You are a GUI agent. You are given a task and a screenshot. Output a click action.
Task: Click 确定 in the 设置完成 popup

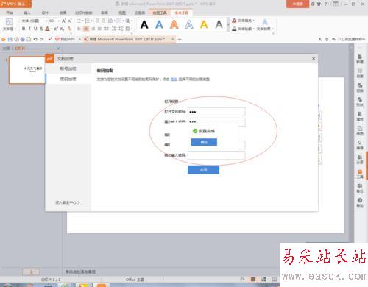pyautogui.click(x=204, y=142)
